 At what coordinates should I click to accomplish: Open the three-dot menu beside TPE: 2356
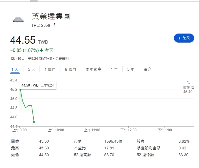pyautogui.click(x=54, y=25)
